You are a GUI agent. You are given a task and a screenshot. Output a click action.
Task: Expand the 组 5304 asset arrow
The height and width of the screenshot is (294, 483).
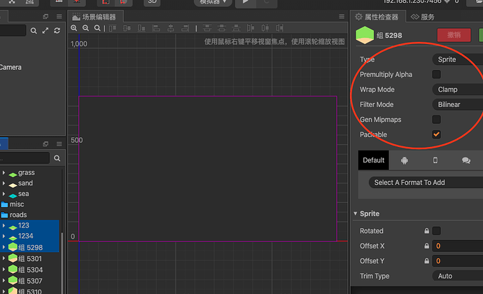3,269
